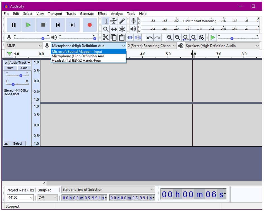Click the horizontal scrollbar left arrow
265x211 pixels.
point(44,183)
